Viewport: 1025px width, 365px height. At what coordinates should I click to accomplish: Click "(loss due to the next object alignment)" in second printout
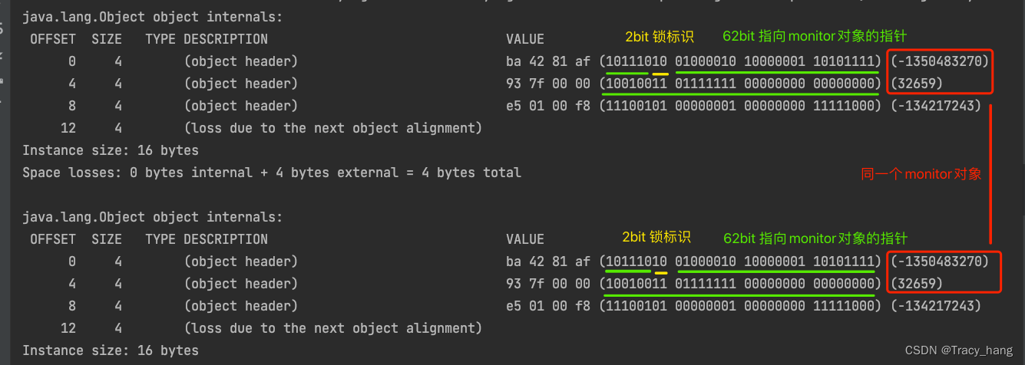point(333,328)
